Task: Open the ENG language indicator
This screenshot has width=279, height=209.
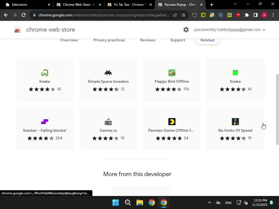Action: pos(229,202)
